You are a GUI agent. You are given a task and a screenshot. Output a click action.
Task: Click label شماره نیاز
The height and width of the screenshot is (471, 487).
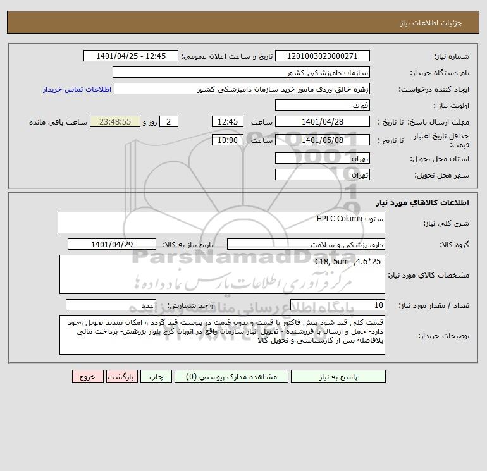[452, 56]
